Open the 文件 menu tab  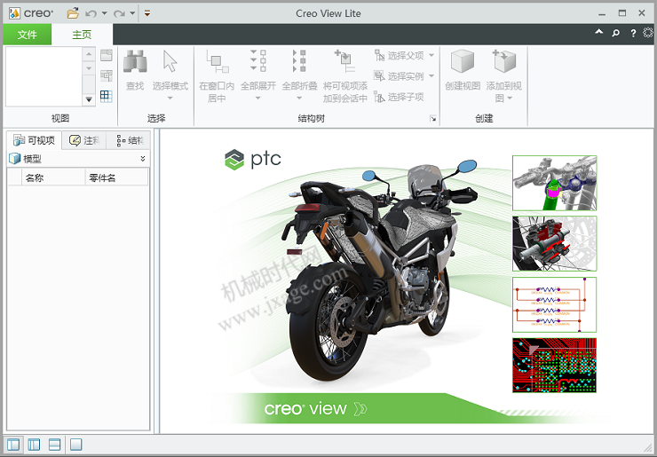coord(28,35)
